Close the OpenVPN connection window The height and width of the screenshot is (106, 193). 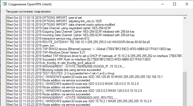coord(187,4)
